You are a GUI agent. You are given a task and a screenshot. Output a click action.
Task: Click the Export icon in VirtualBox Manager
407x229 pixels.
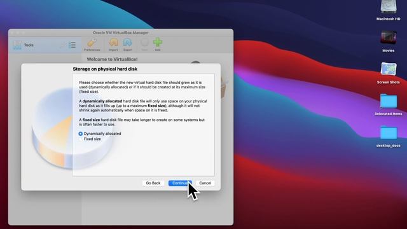coord(128,45)
